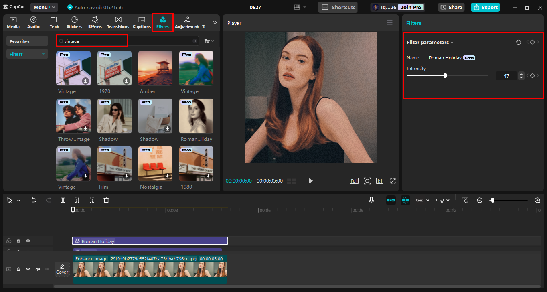Open the Effects panel
The height and width of the screenshot is (292, 547).
(95, 22)
